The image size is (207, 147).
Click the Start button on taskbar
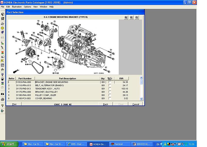(x=9, y=144)
